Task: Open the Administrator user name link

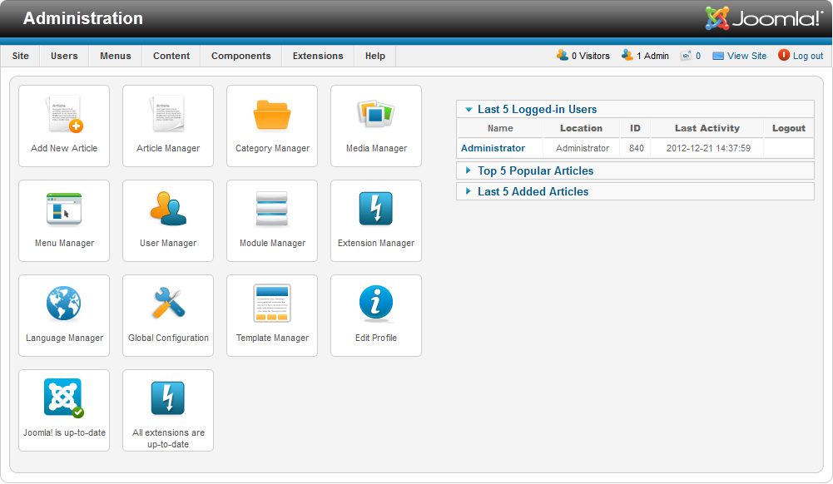Action: tap(493, 148)
